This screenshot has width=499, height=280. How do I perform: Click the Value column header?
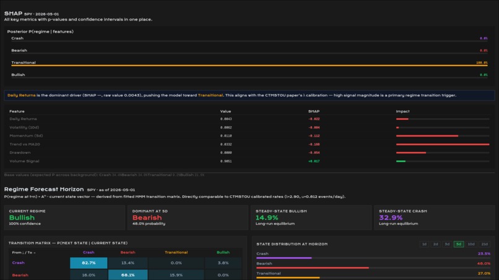click(225, 111)
